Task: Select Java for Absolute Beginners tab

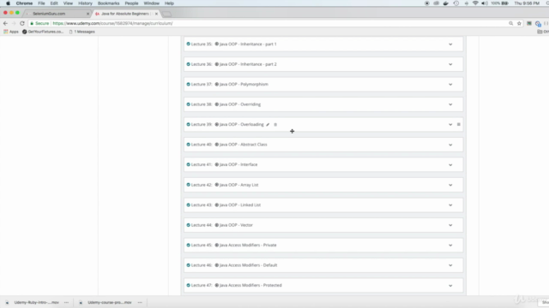Action: click(x=125, y=14)
